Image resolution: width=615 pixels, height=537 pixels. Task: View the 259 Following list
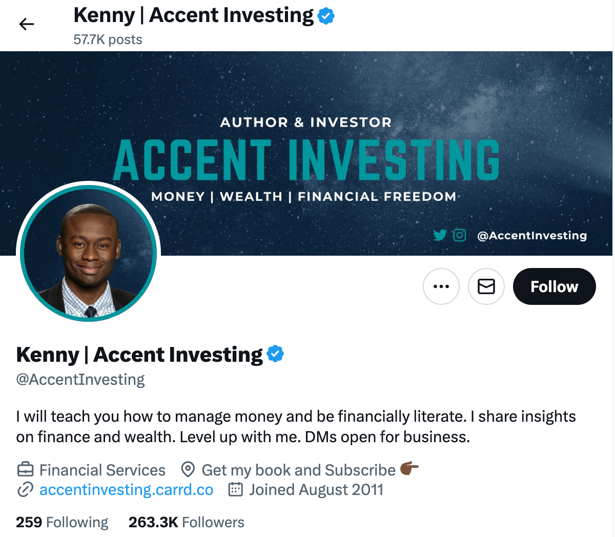(x=61, y=522)
